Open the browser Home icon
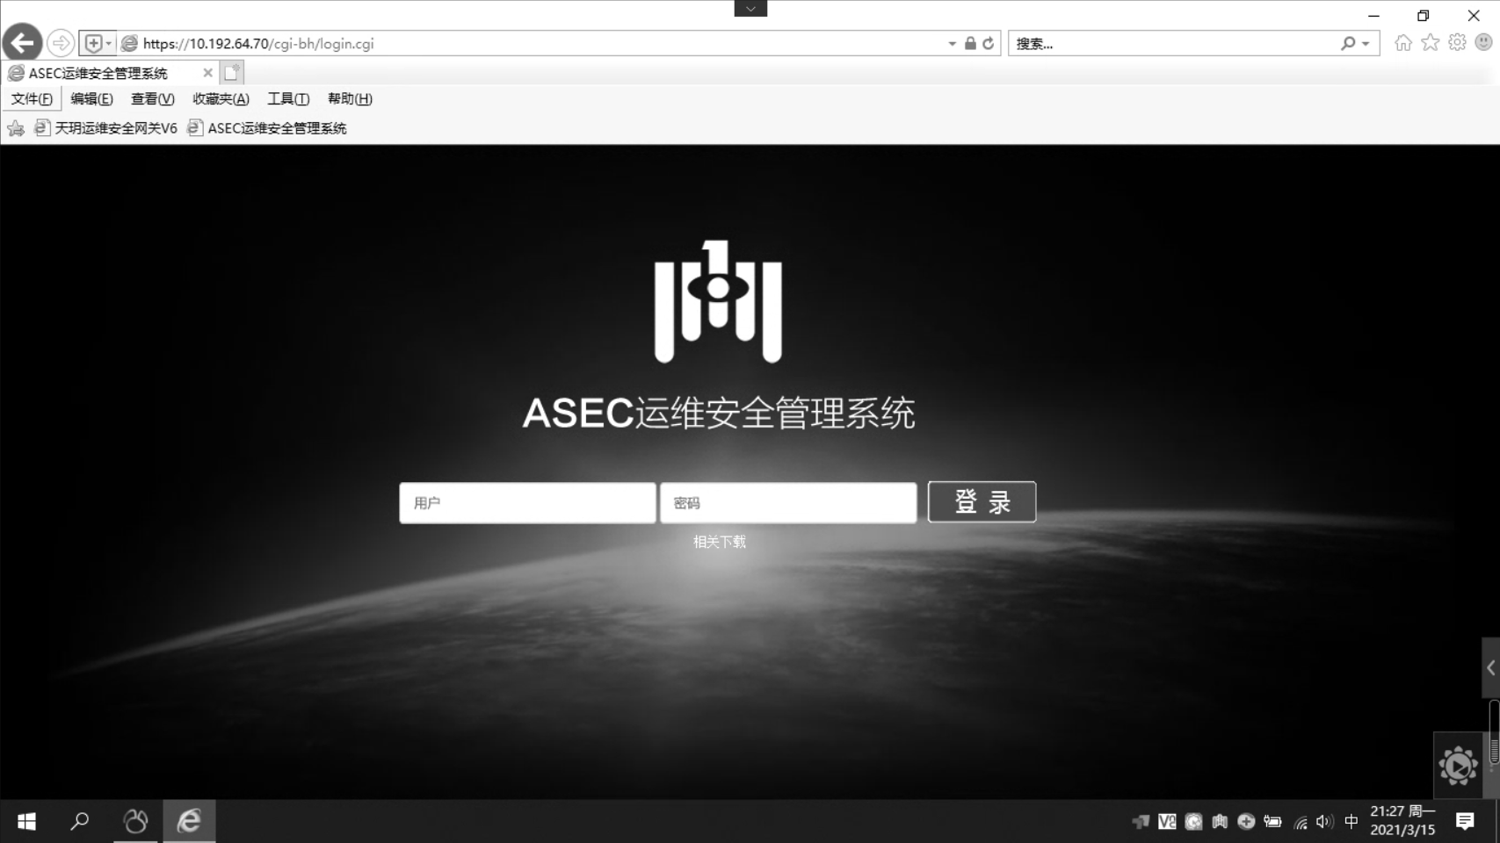1500x843 pixels. click(1403, 42)
